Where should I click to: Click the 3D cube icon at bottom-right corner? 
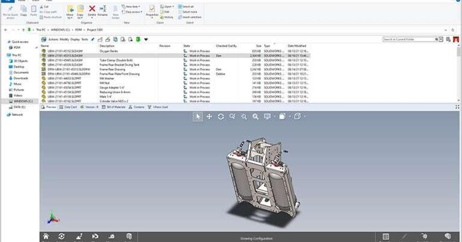pyautogui.click(x=447, y=237)
